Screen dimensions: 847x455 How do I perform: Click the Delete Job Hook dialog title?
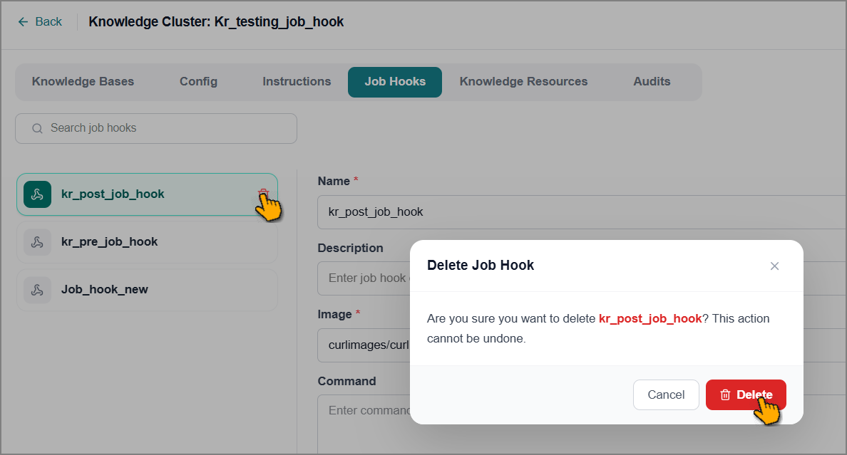click(481, 265)
